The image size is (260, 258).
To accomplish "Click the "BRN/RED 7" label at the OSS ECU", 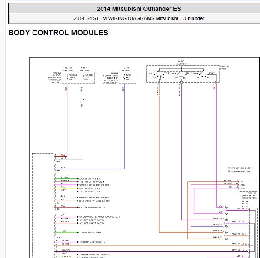I will pyautogui.click(x=231, y=181).
